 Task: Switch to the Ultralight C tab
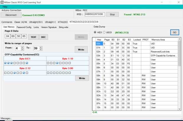coord(50,22)
